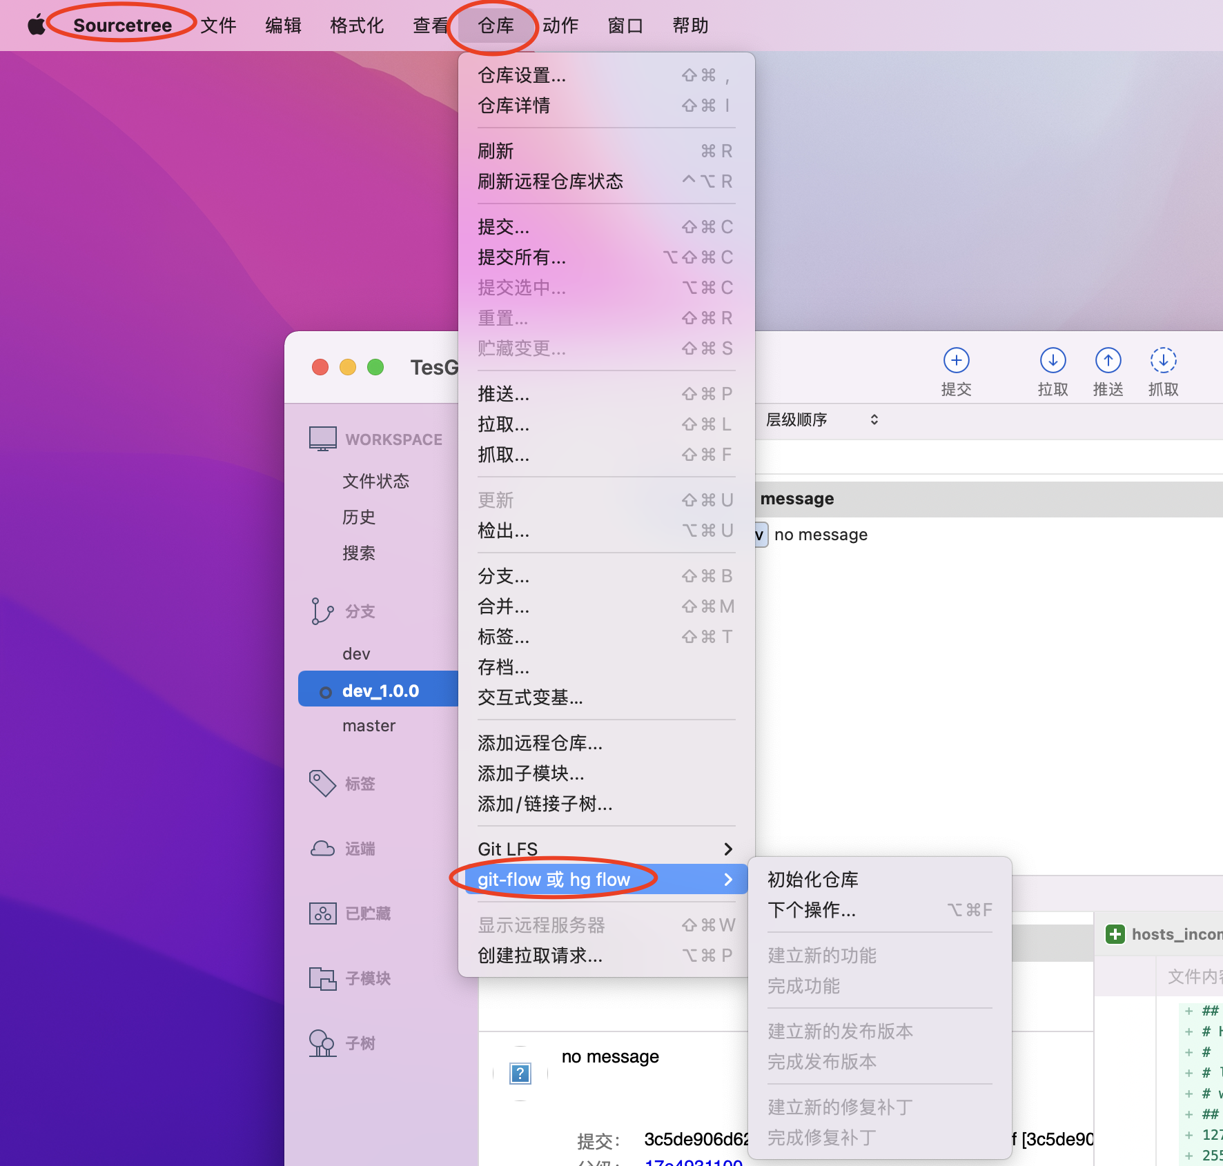Open the Apple menu
This screenshot has height=1166, width=1223.
[36, 26]
